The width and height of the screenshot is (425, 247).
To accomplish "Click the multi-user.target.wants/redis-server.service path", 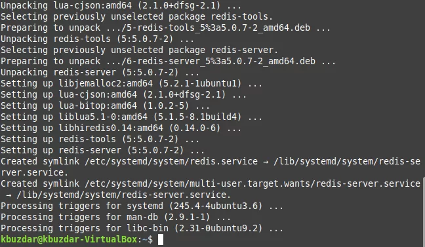I will click(x=305, y=184).
